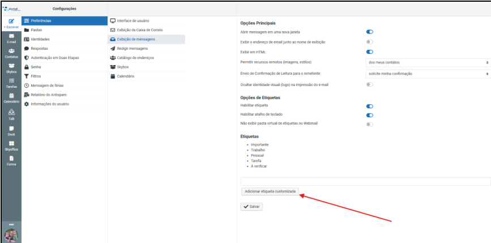Go to Tarefas in the sidebar
Image resolution: width=491 pixels, height=243 pixels.
[11, 83]
